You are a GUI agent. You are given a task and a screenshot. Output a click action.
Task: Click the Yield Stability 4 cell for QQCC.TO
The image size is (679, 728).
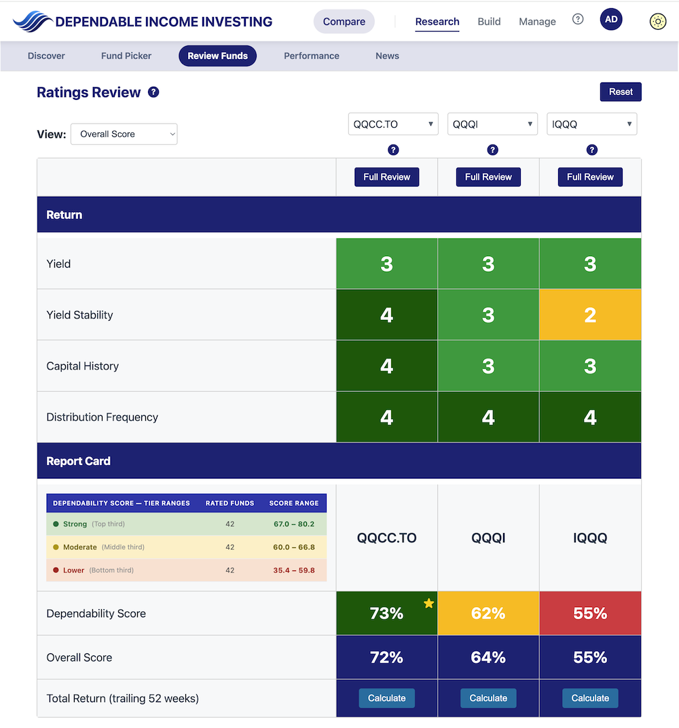click(x=386, y=315)
